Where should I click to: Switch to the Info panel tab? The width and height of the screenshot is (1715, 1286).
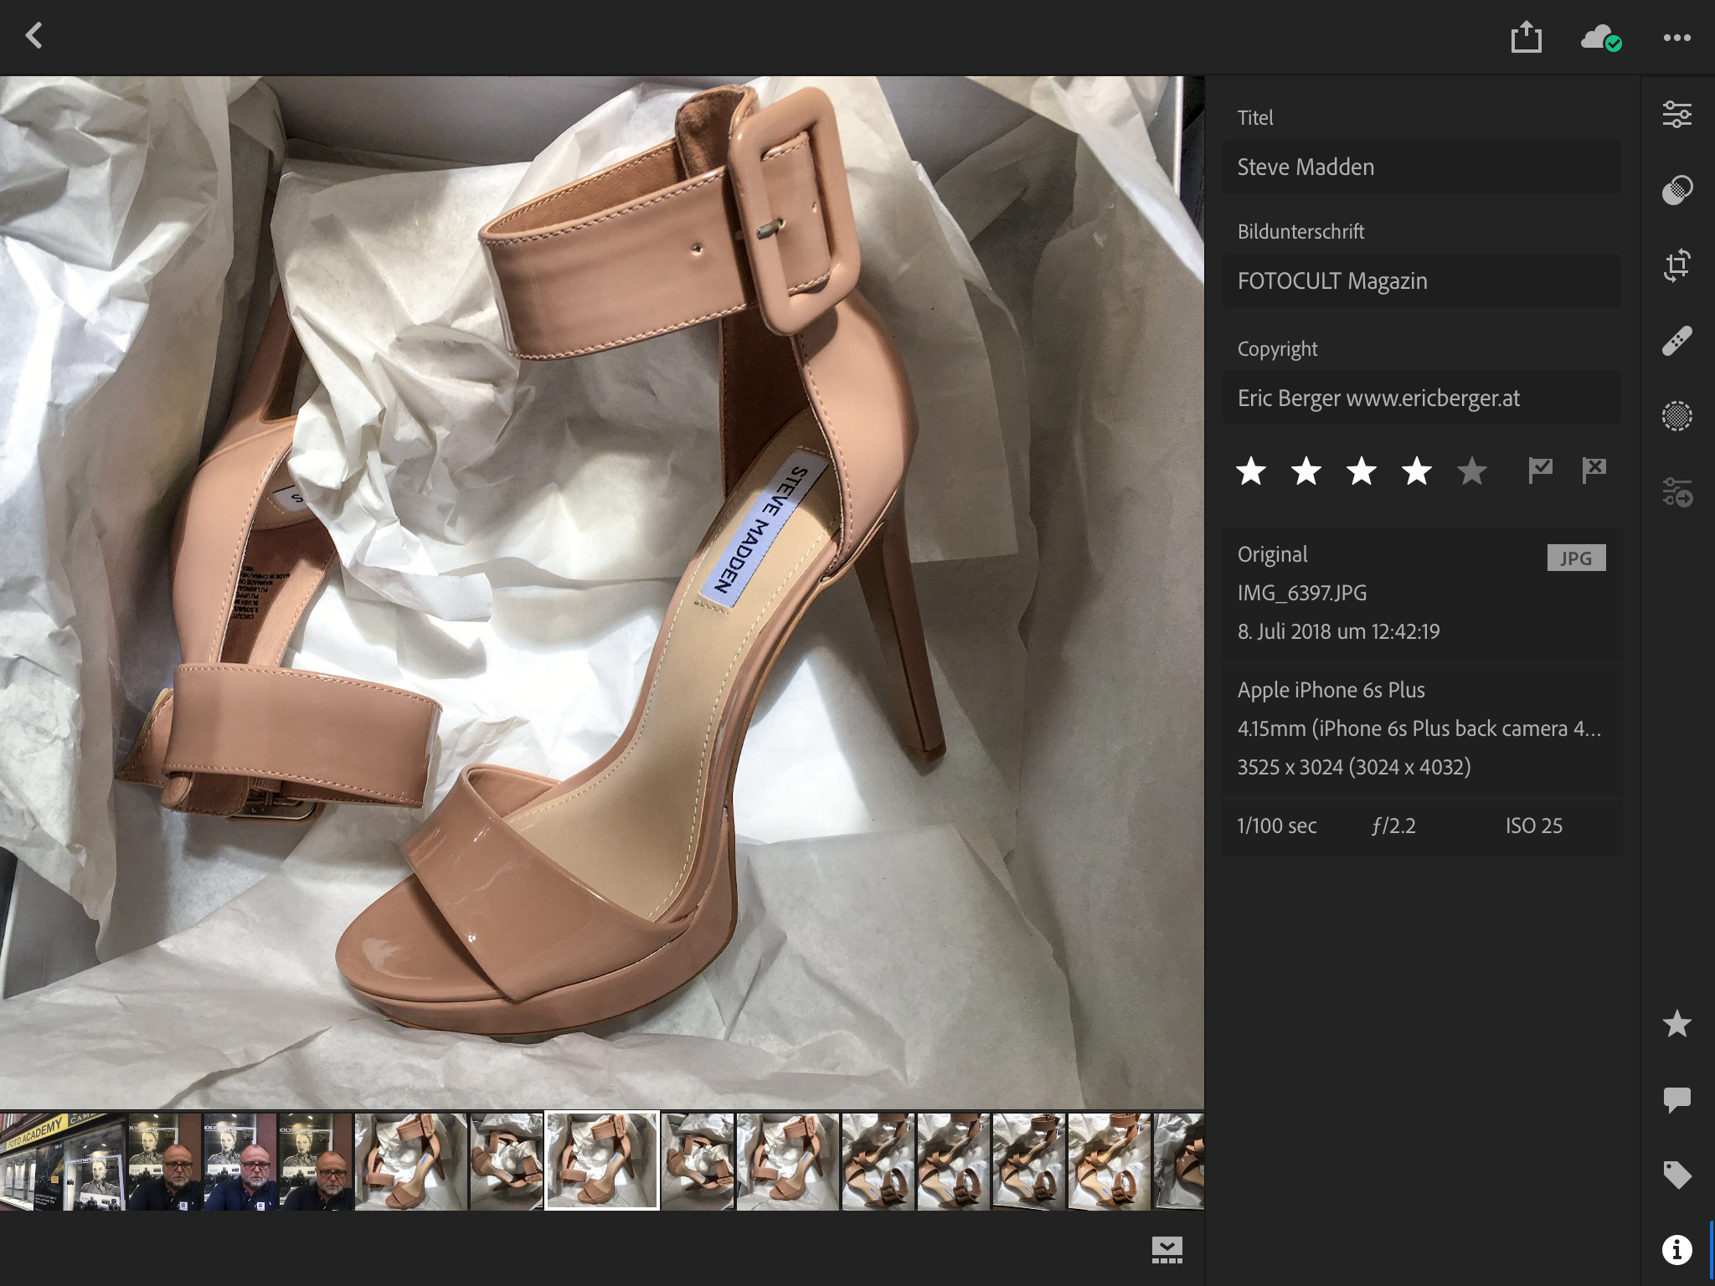[x=1676, y=1249]
